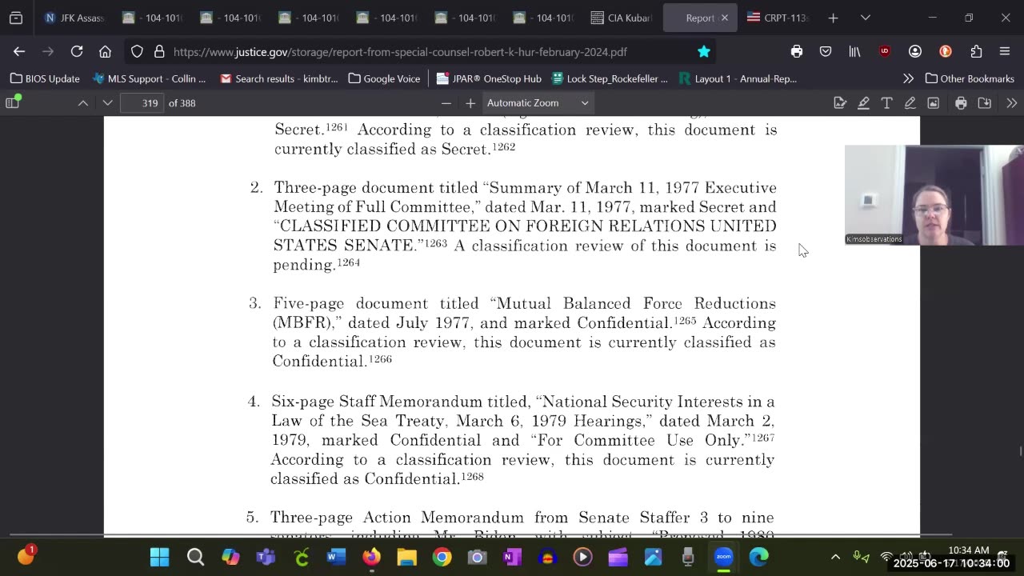Viewport: 1024px width, 576px height.
Task: Open the Firefox hamburger application menu
Action: [1005, 51]
